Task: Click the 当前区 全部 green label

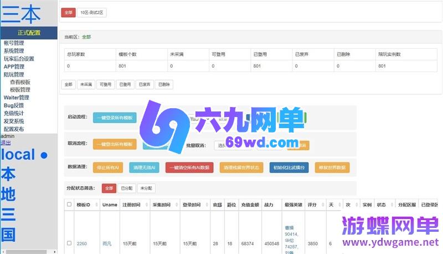Action: [86, 37]
